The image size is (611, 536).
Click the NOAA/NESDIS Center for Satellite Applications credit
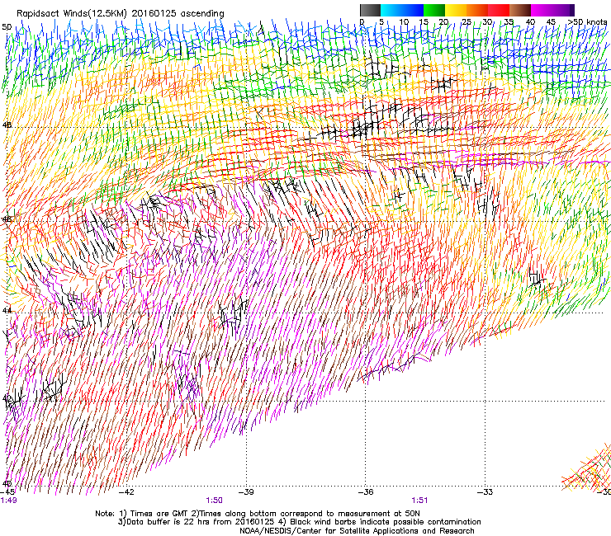357,531
